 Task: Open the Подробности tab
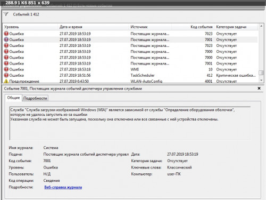click(35, 98)
